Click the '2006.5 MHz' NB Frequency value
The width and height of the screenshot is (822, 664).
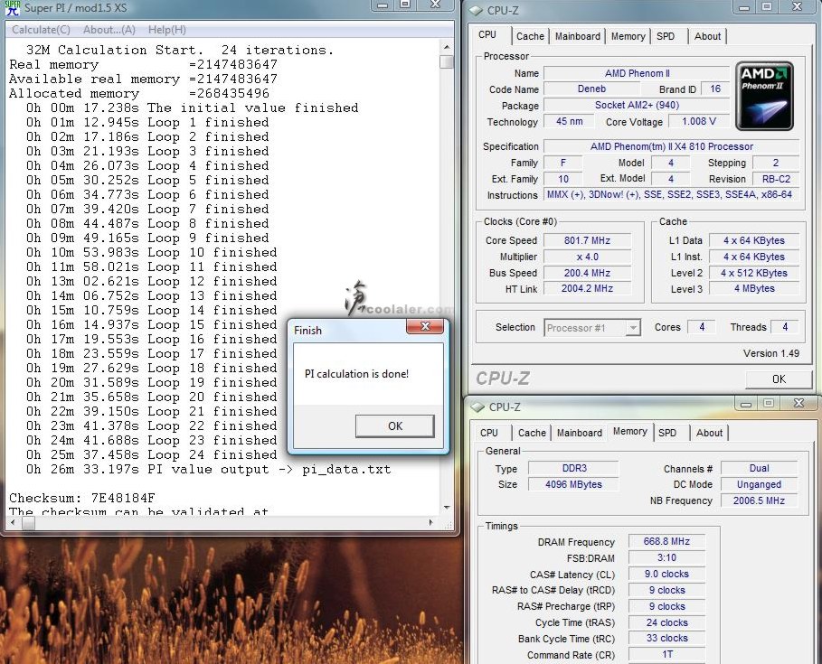click(759, 500)
